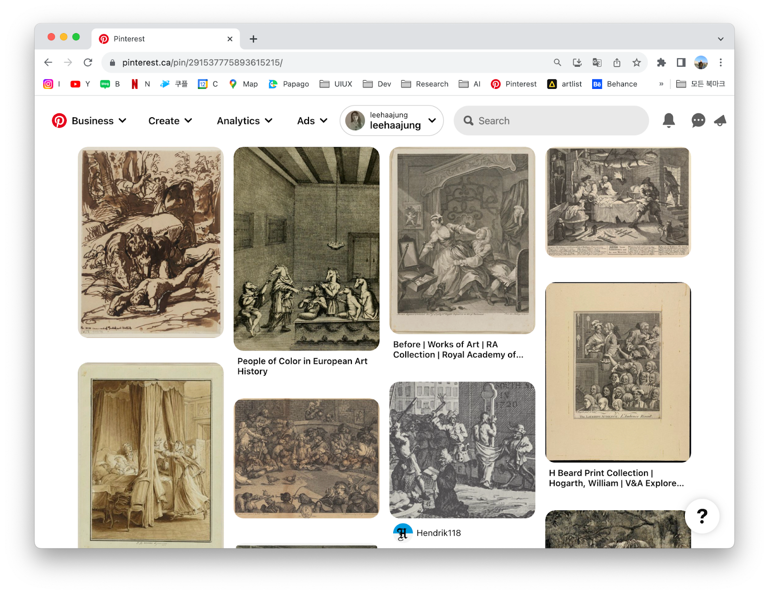Expand the Analytics dropdown menu

tap(245, 121)
